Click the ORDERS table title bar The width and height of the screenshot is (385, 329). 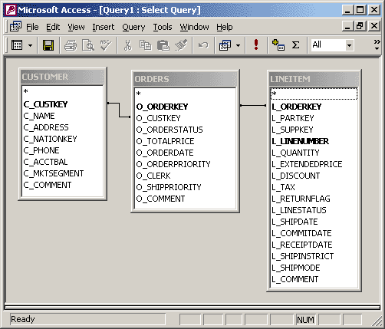click(x=185, y=79)
